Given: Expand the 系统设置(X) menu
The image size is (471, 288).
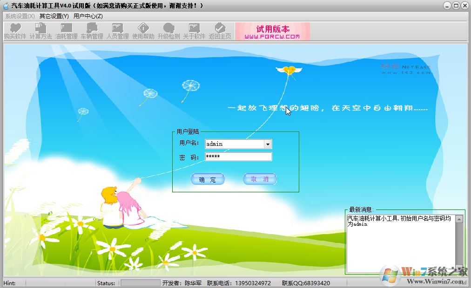Looking at the screenshot, I should tap(17, 16).
